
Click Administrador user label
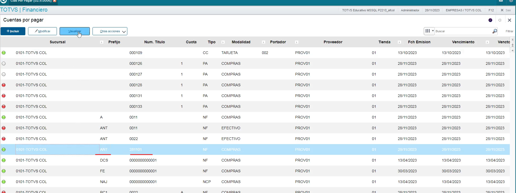(x=410, y=10)
